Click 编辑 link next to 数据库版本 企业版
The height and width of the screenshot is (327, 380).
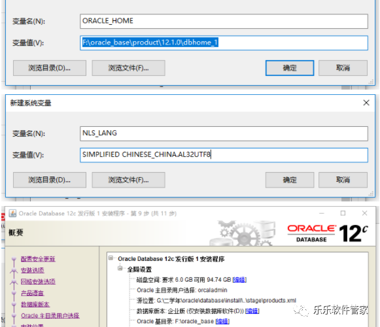point(252,311)
